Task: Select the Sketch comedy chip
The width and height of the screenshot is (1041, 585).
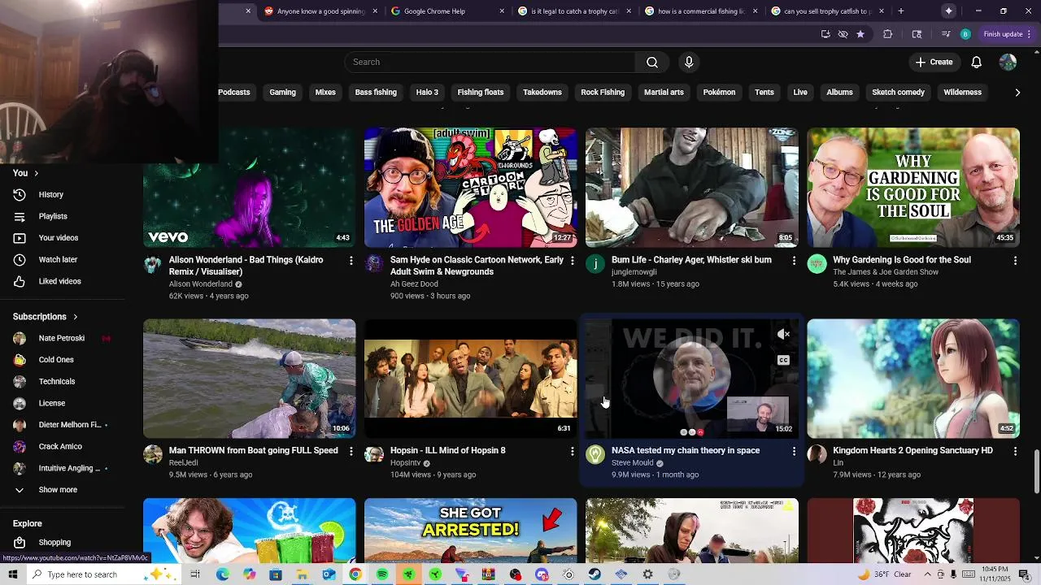Action: click(898, 93)
